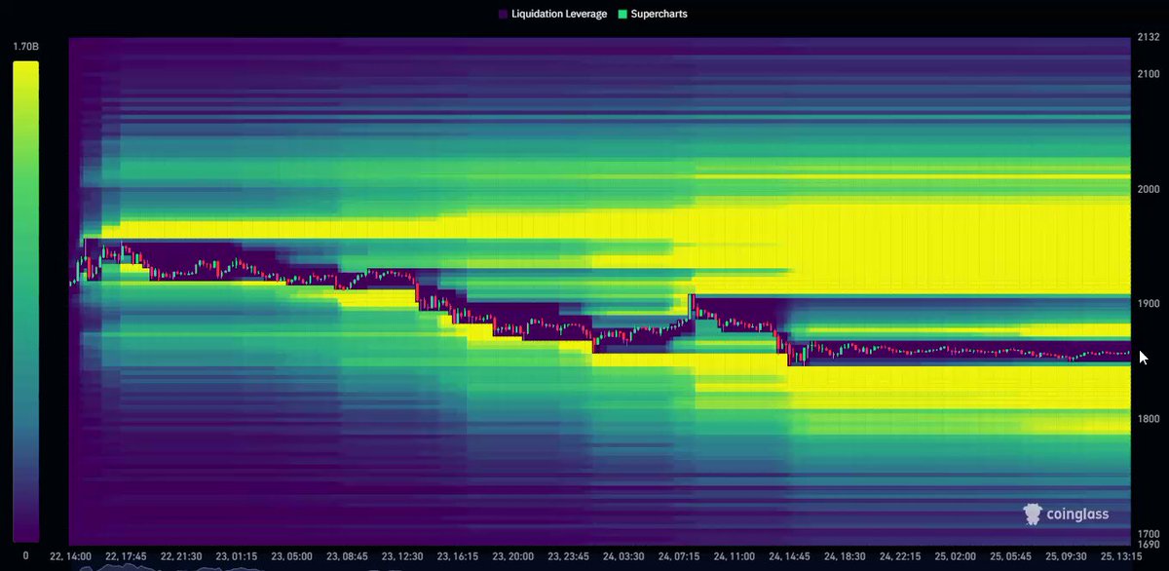Click the '23, 05:00' time axis label
This screenshot has height=571, width=1169.
click(292, 556)
